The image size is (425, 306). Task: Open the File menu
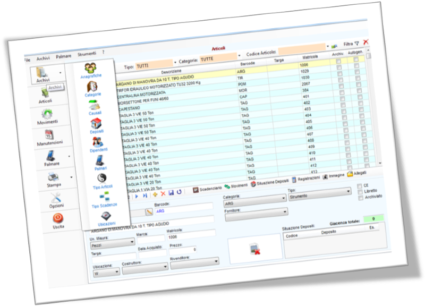pos(27,60)
